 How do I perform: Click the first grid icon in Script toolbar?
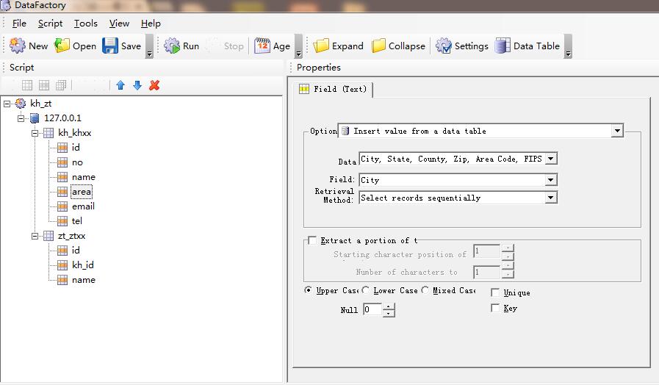pos(27,85)
